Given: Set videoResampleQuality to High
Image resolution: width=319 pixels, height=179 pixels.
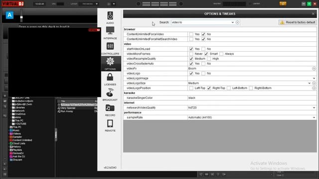Looking at the screenshot, I should coord(209,59).
